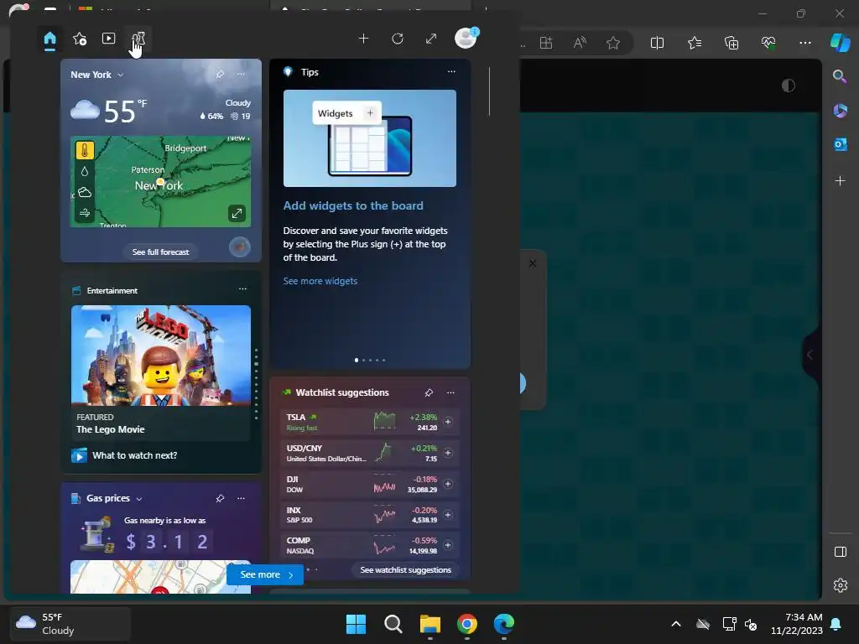The image size is (859, 644).
Task: Add TSLA to watchlist
Action: click(x=448, y=422)
